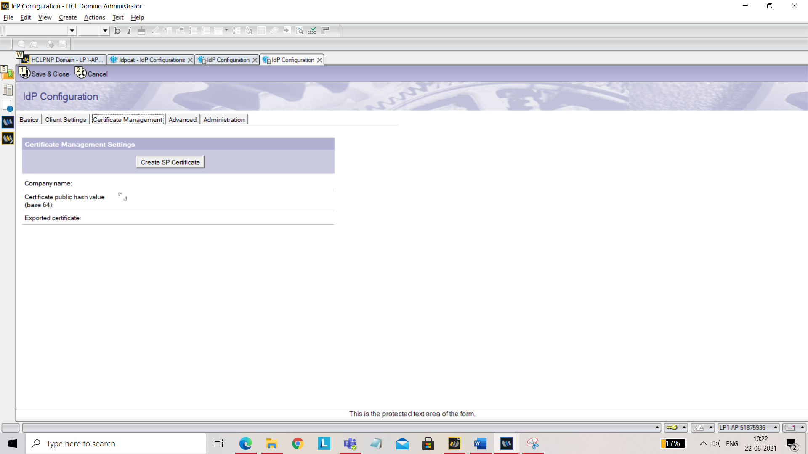Viewport: 808px width, 454px height.
Task: Click the Cancel icon button
Action: (x=80, y=73)
